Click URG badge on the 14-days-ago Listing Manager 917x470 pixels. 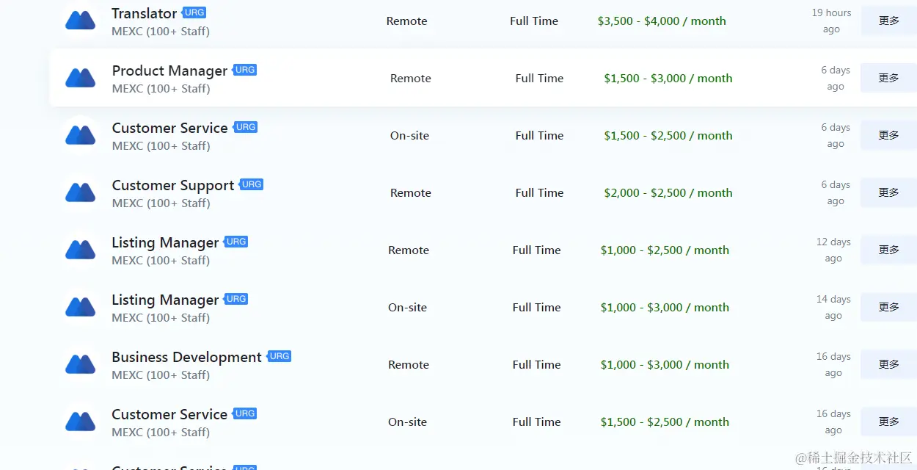click(235, 299)
